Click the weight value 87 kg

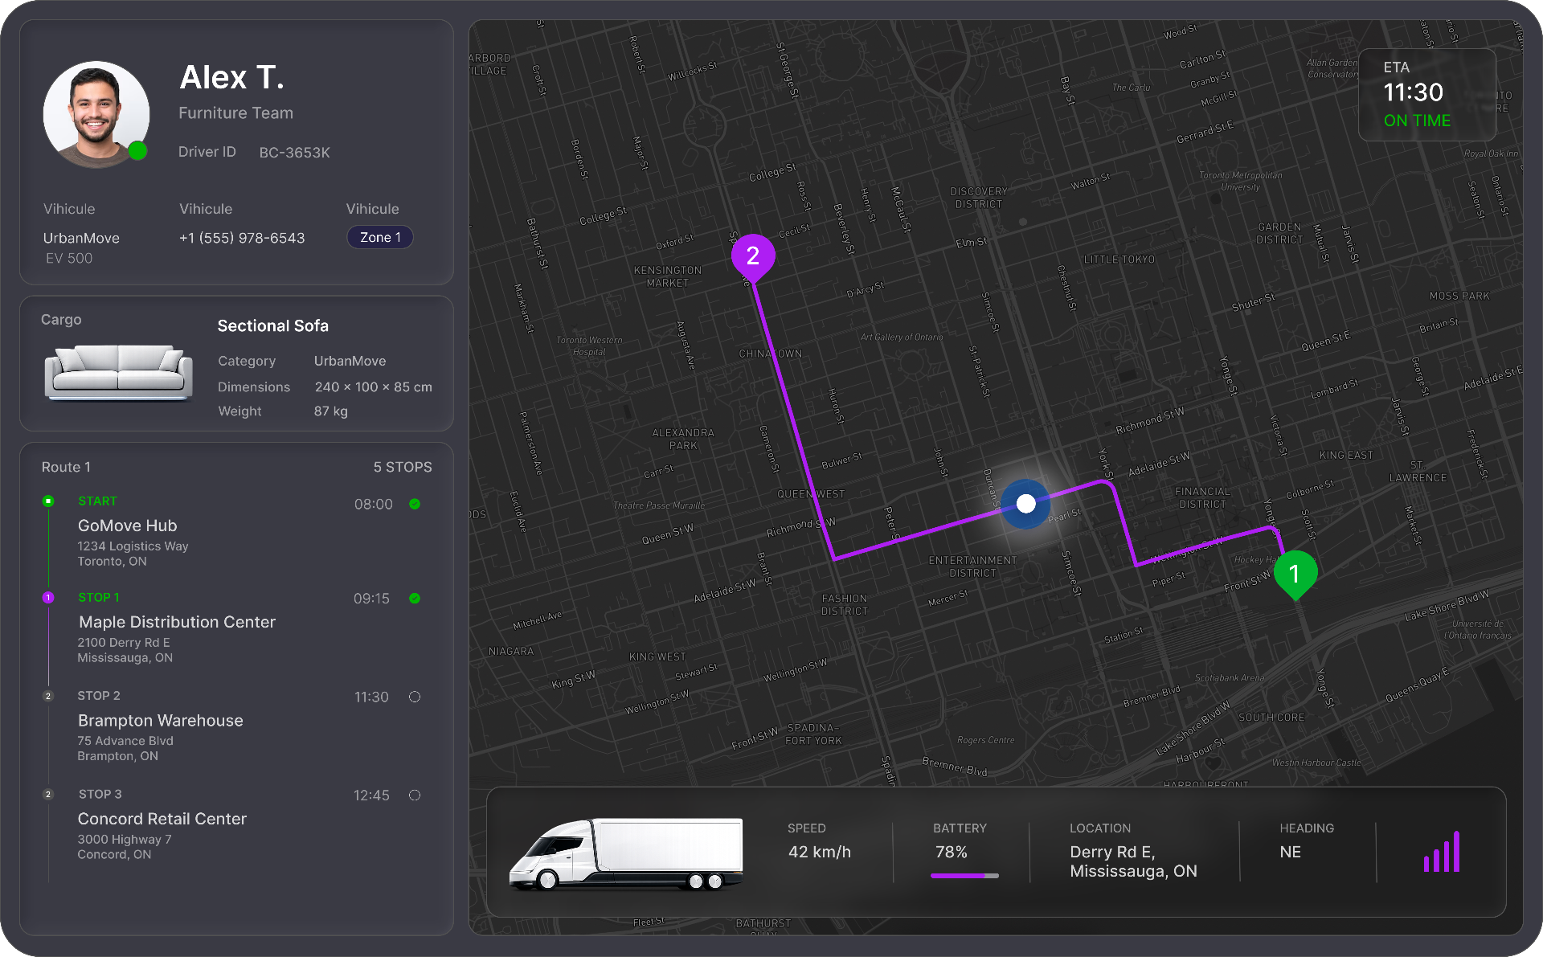click(x=331, y=411)
